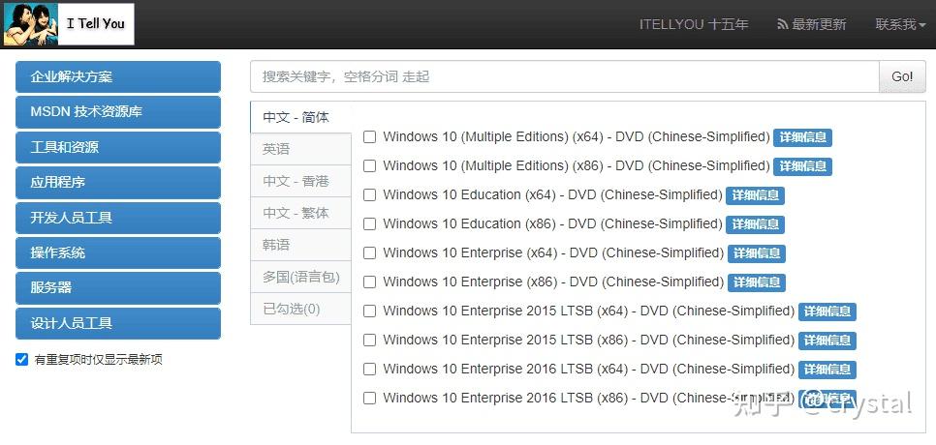The width and height of the screenshot is (936, 445).
Task: Open the ITELLYOU 十五年 link
Action: [x=694, y=24]
